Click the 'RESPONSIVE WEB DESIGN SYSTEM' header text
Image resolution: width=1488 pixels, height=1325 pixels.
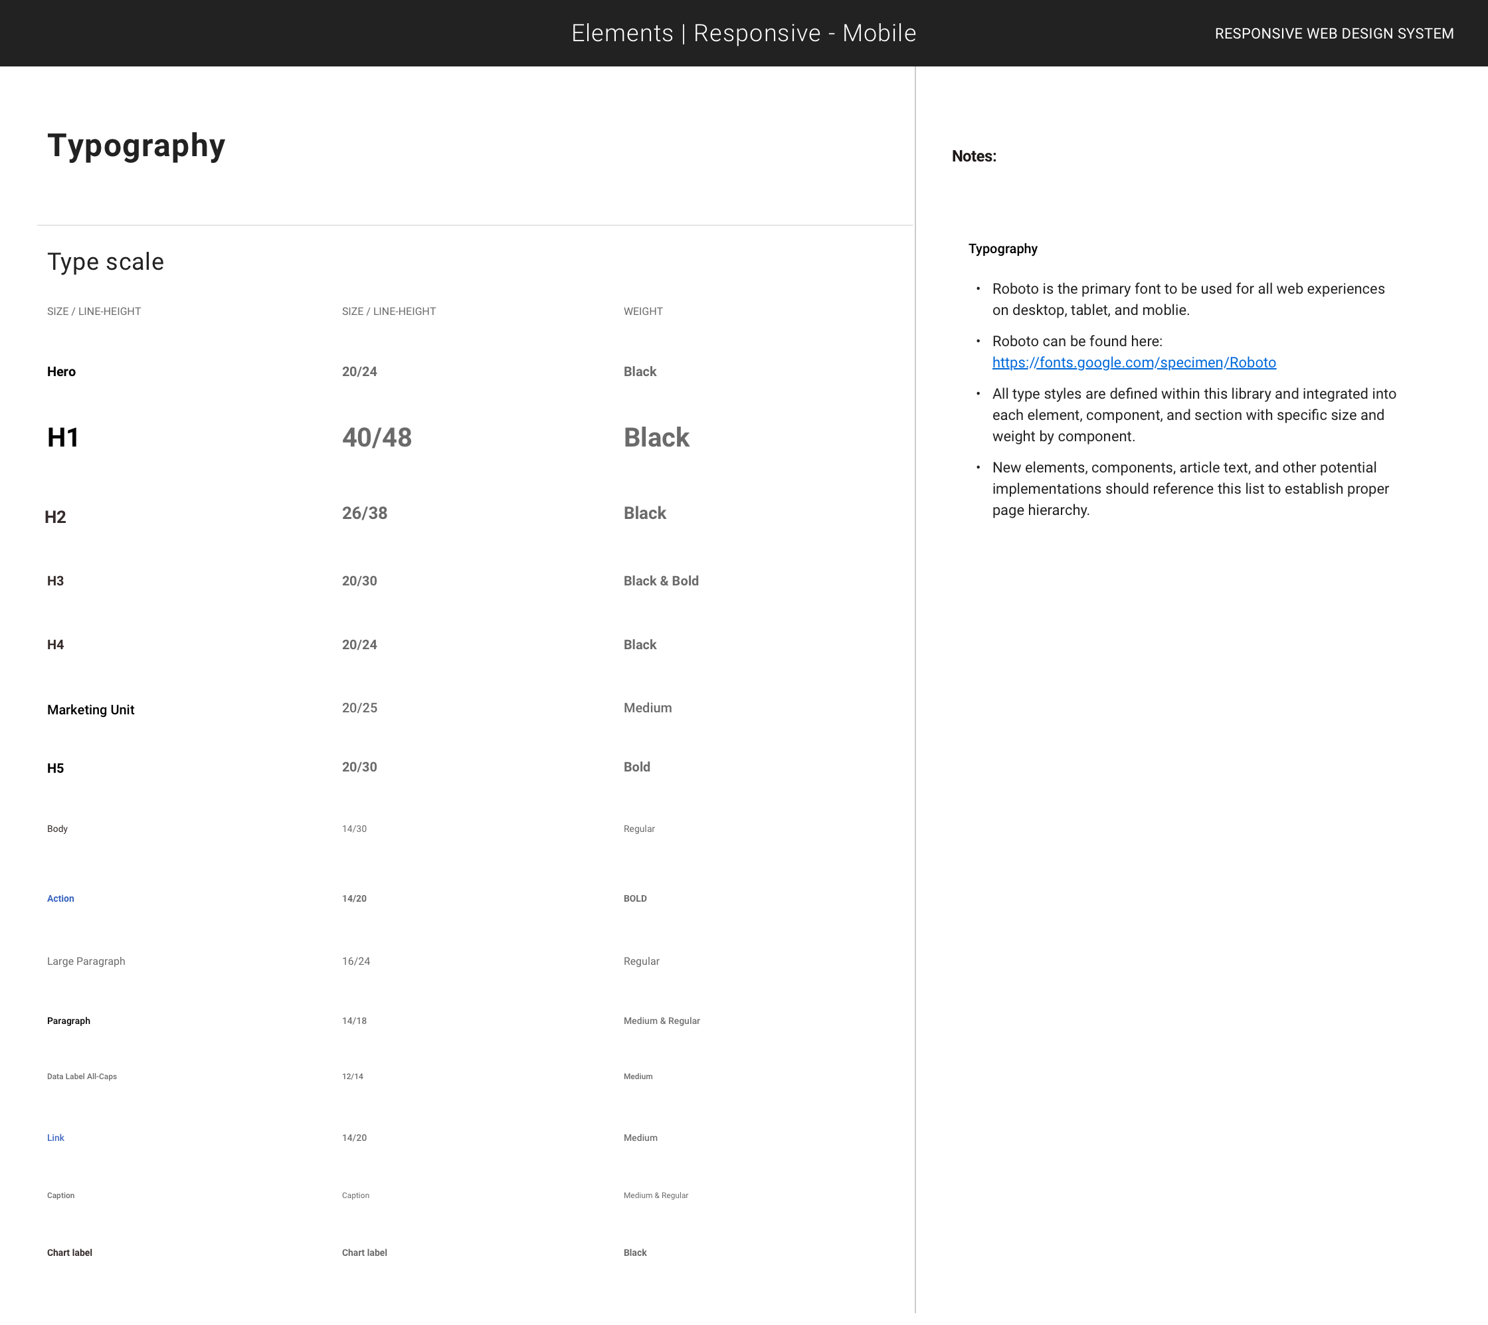[1334, 33]
